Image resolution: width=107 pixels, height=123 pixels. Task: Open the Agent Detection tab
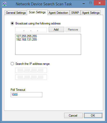[58, 13]
